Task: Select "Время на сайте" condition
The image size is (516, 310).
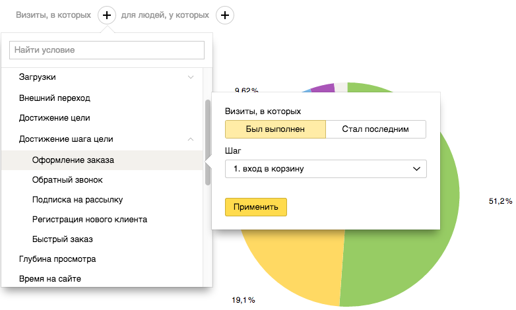Action: click(50, 279)
